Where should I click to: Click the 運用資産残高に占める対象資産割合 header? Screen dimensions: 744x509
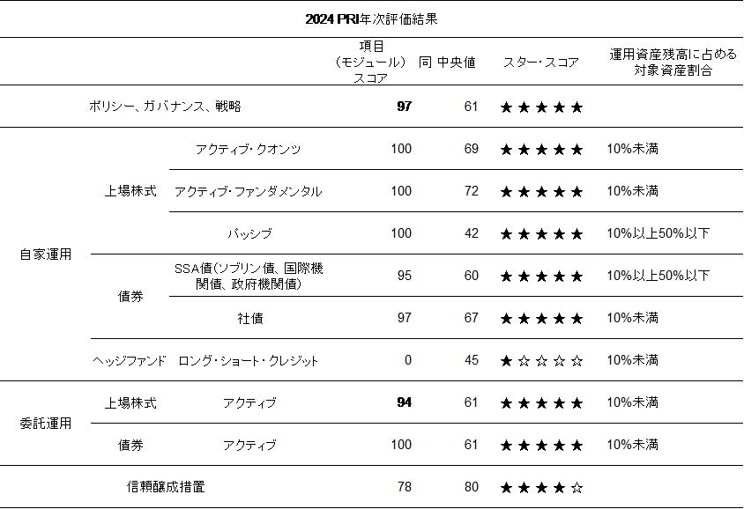pyautogui.click(x=672, y=63)
